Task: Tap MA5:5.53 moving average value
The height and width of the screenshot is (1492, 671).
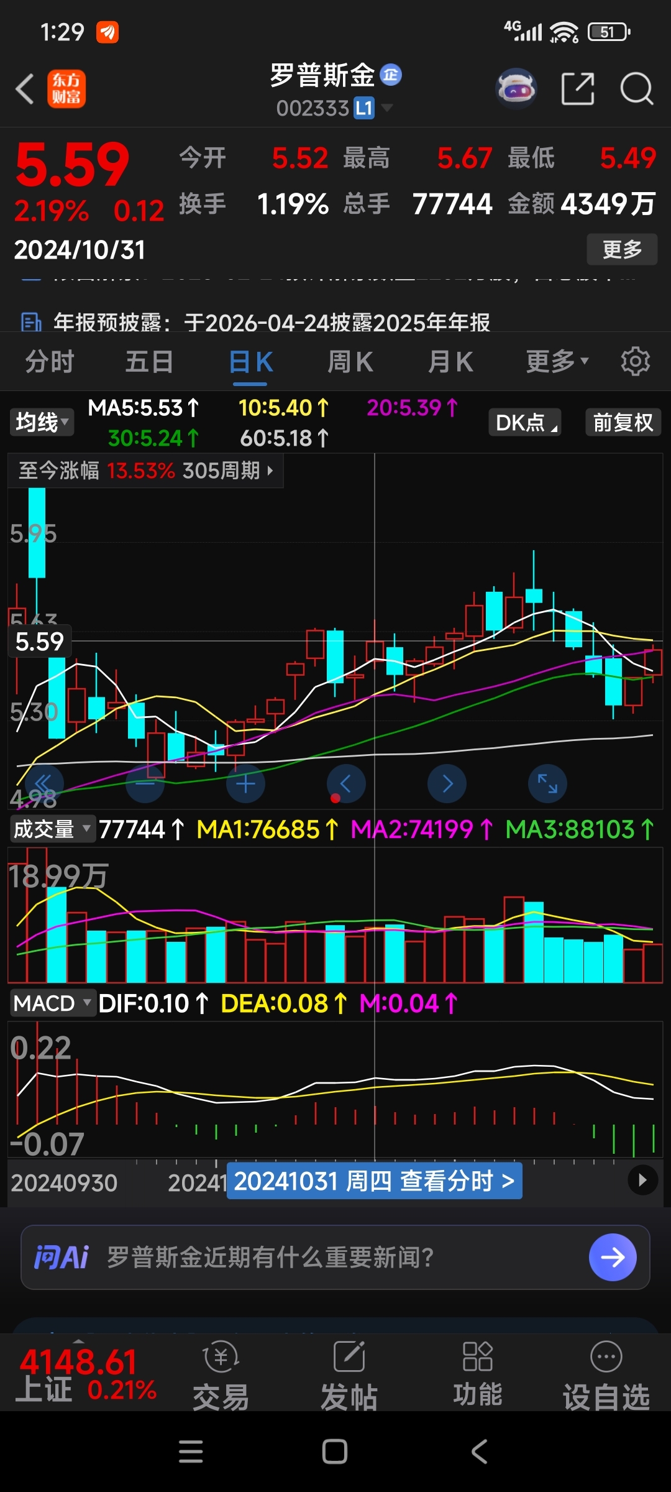Action: [144, 408]
